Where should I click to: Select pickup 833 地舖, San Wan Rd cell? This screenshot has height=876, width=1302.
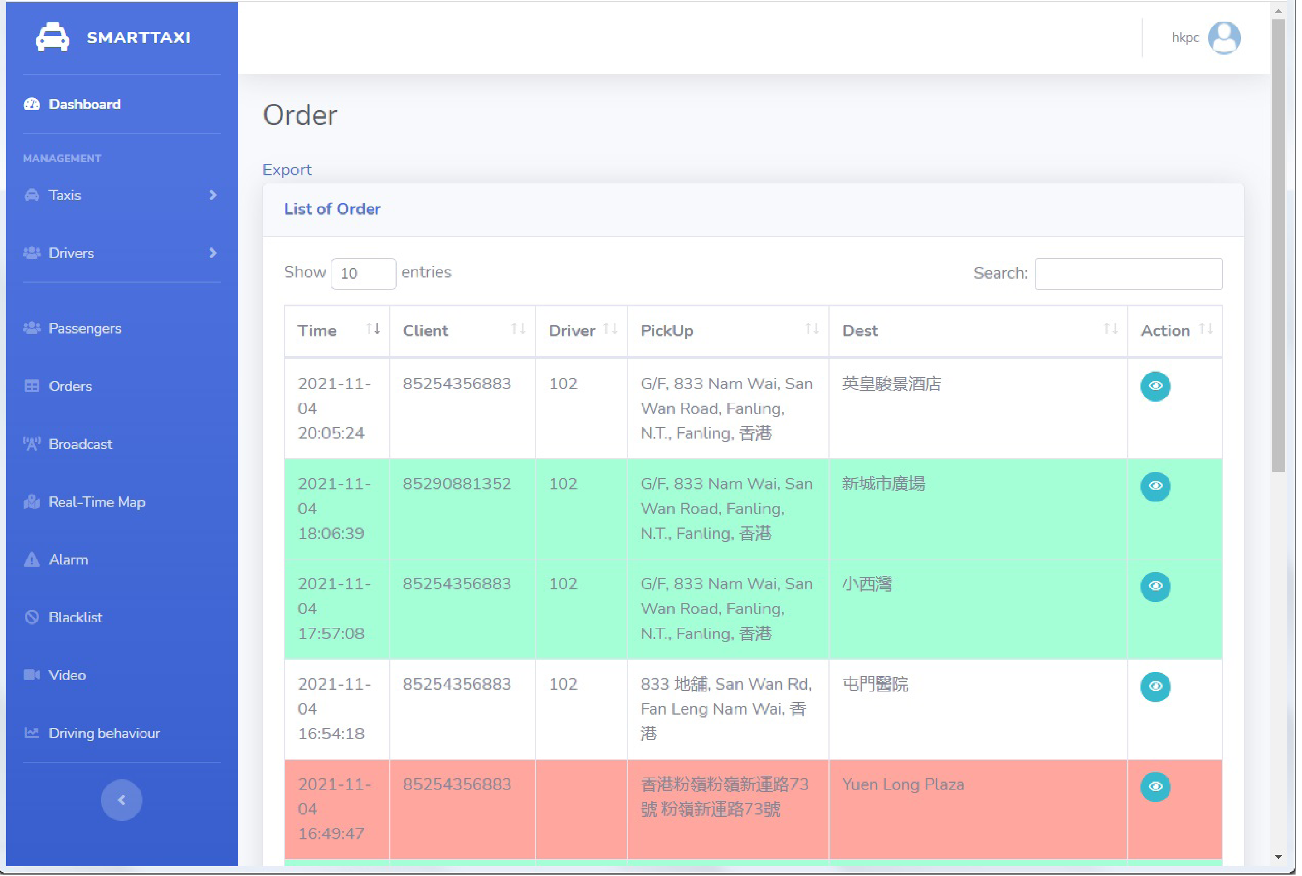click(x=728, y=709)
